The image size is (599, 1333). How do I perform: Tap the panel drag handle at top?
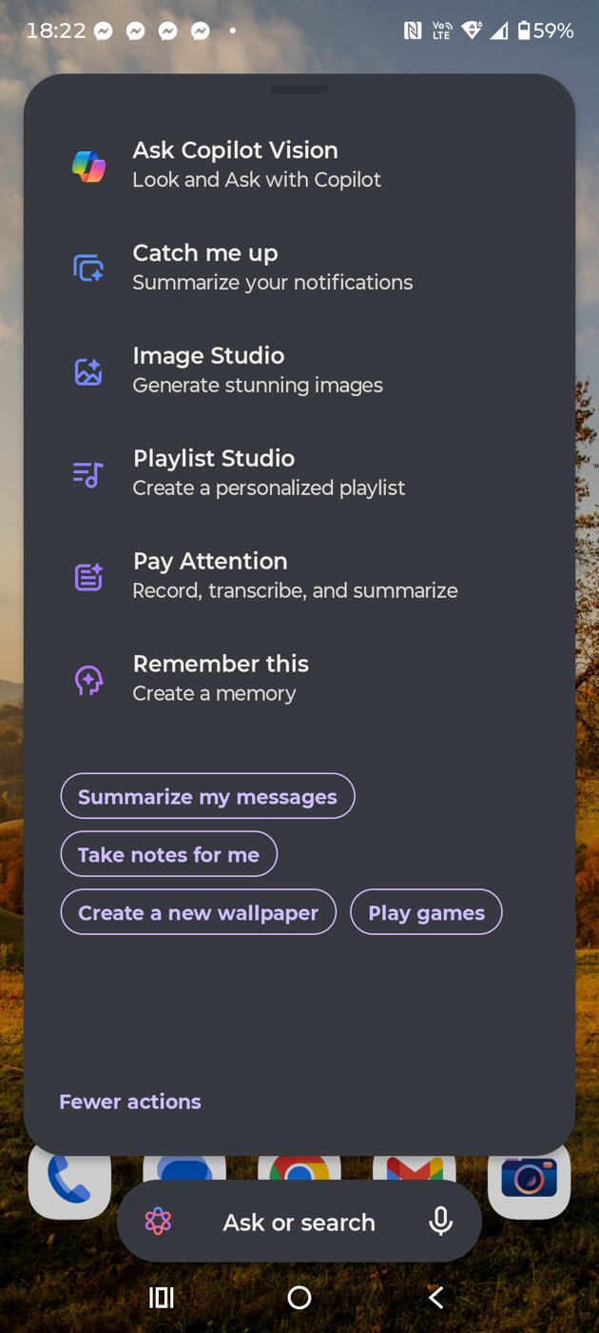[x=299, y=90]
